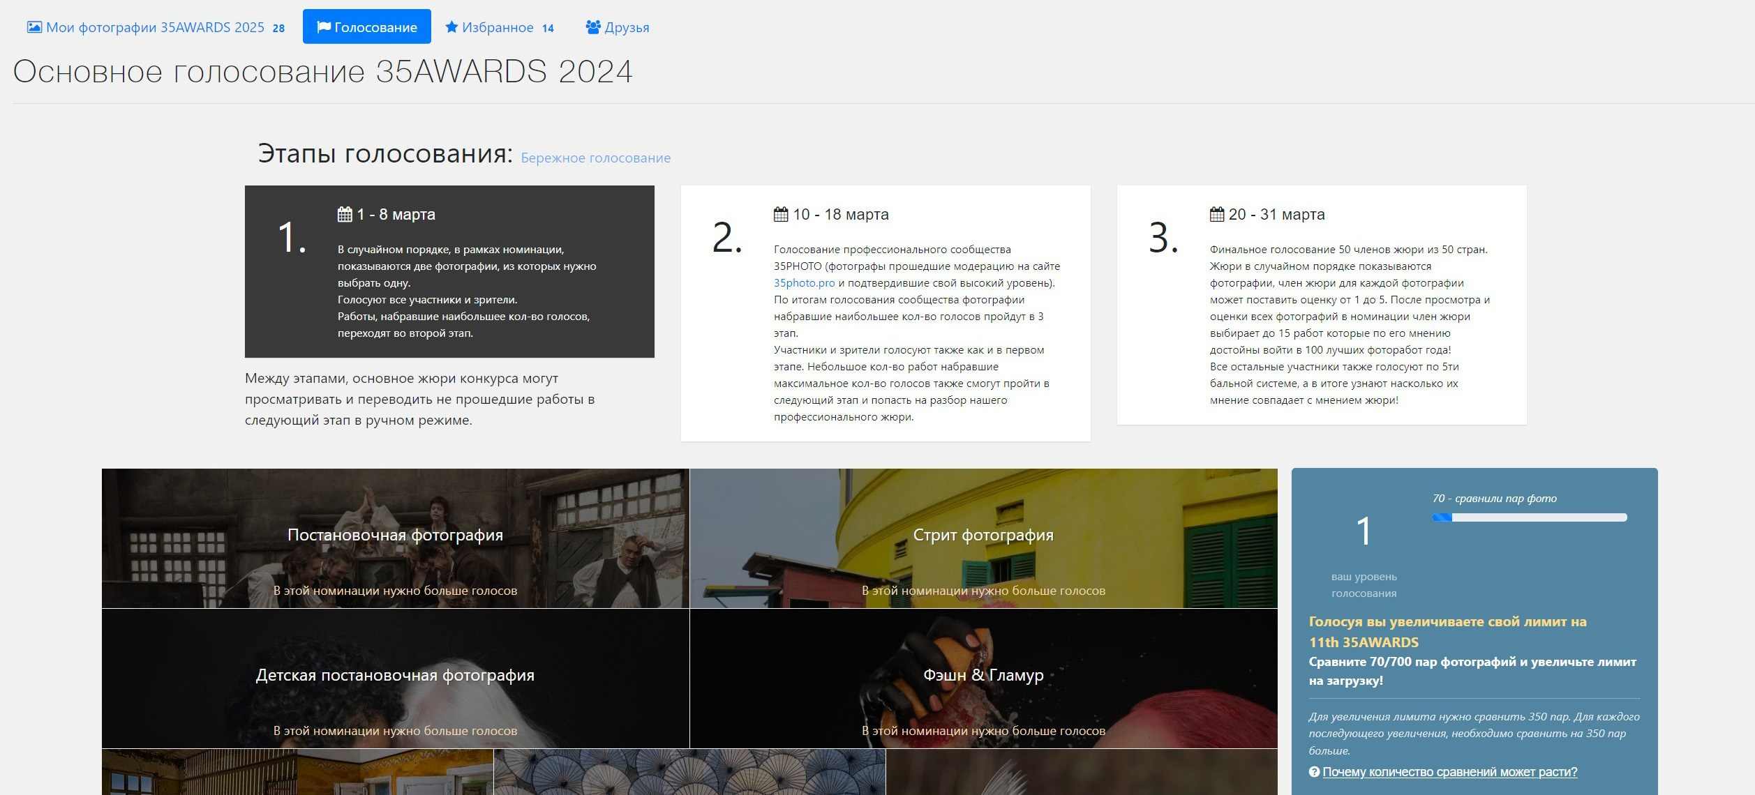Open Почему количество сравнений может расти link
The height and width of the screenshot is (795, 1755).
(1449, 772)
